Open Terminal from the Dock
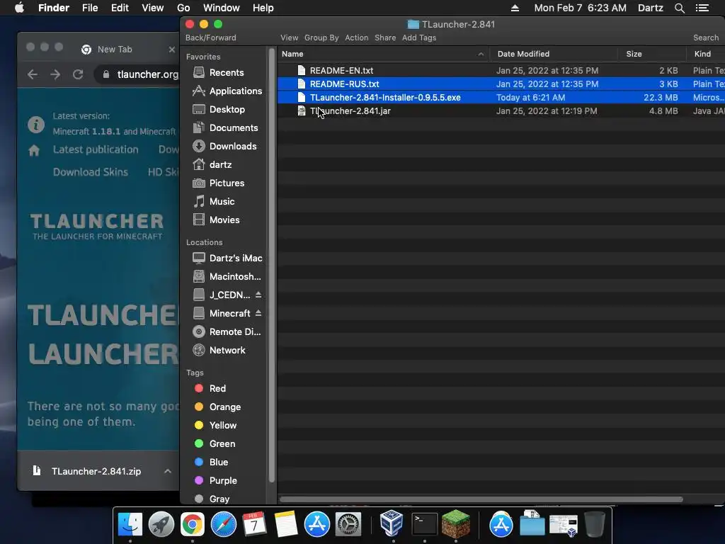 click(x=425, y=524)
